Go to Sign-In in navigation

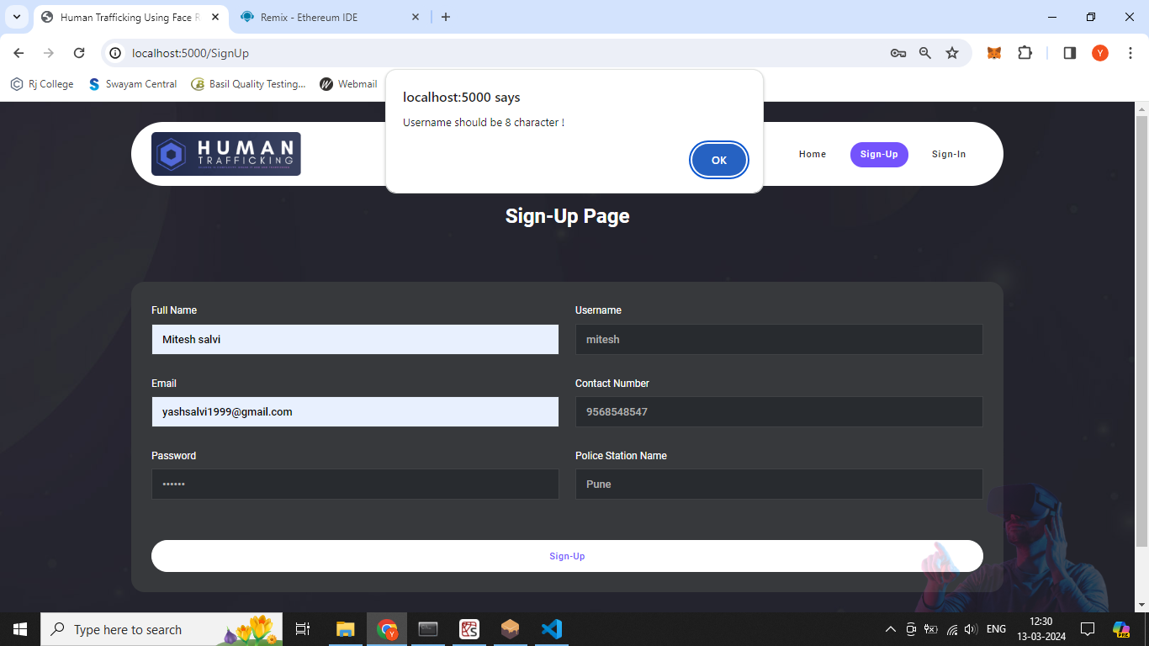[x=948, y=155]
